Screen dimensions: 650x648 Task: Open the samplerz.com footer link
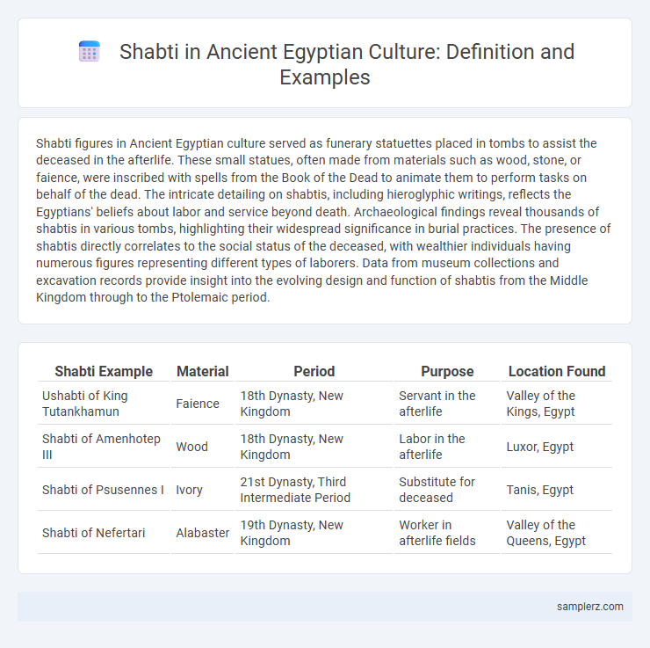(589, 607)
